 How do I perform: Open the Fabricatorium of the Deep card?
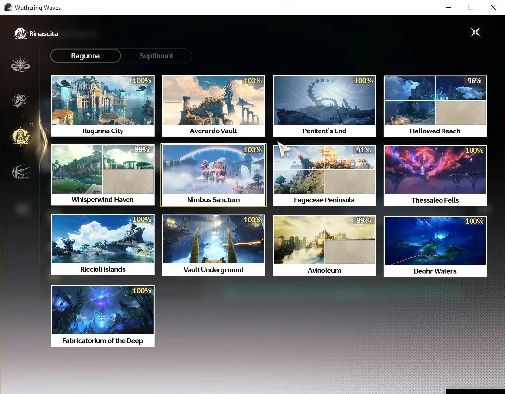[103, 316]
